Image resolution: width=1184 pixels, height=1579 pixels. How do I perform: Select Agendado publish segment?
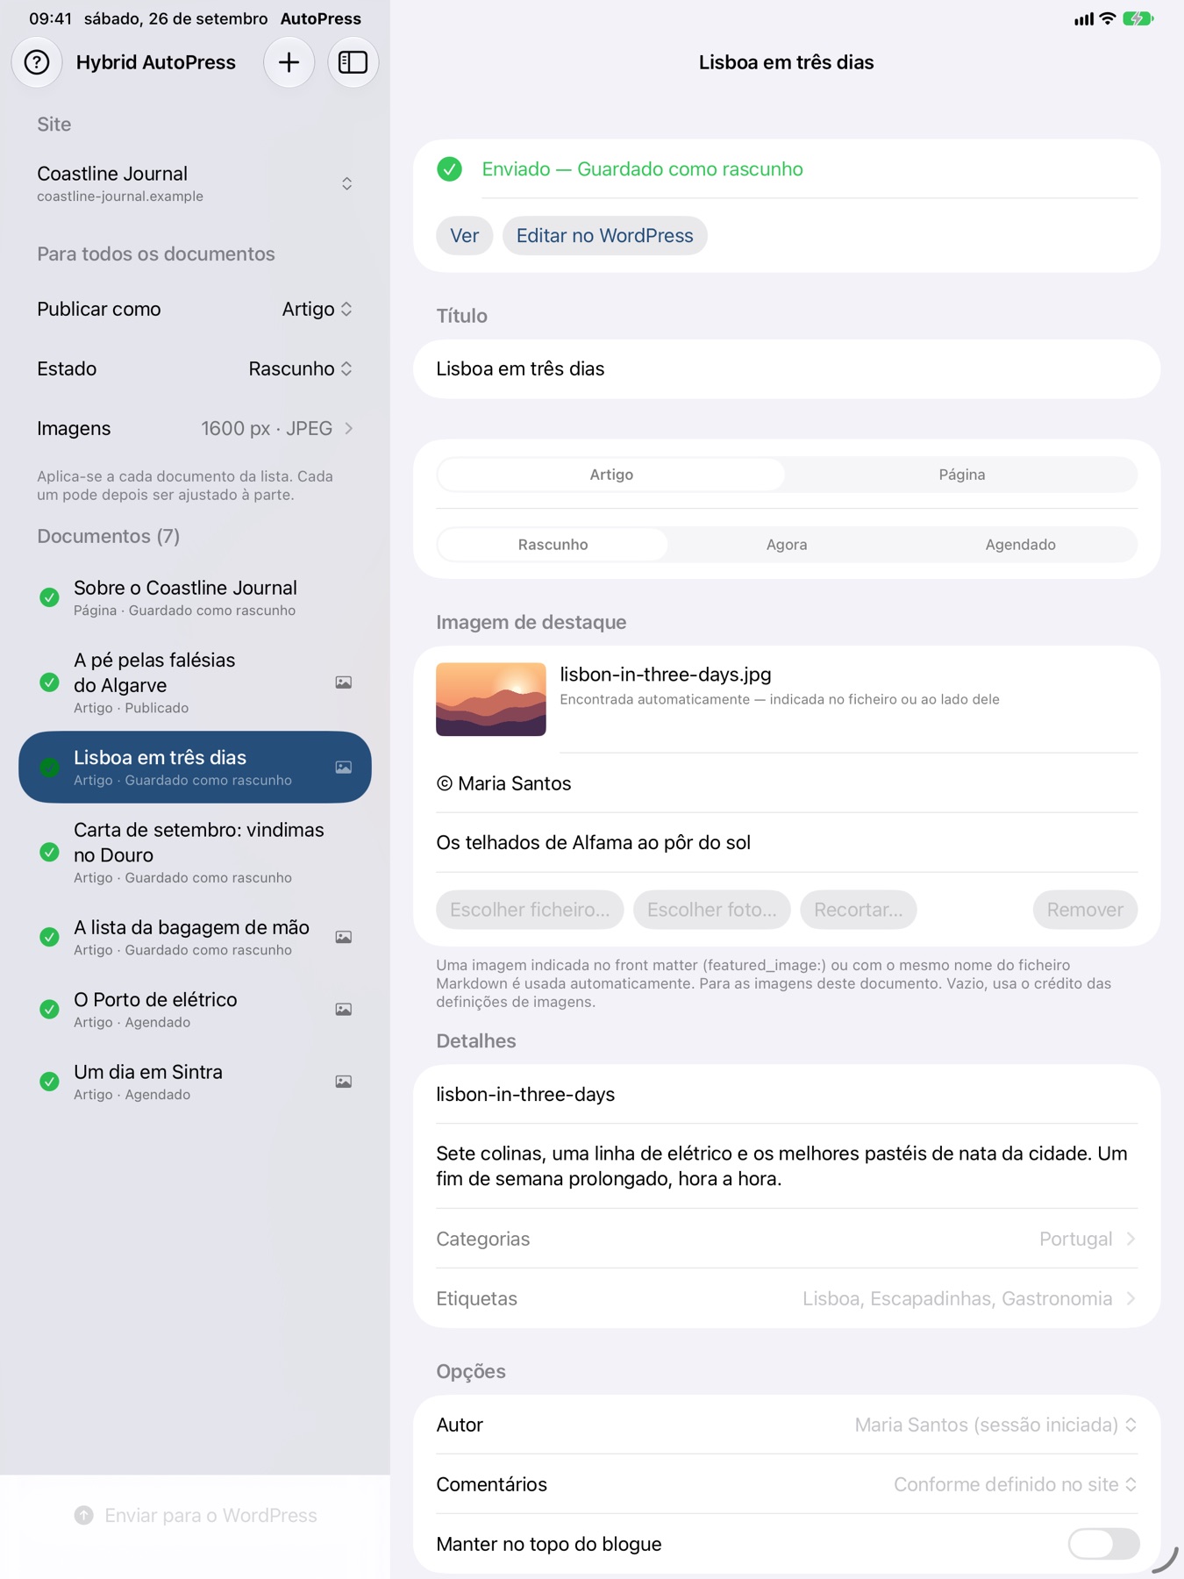point(1020,545)
